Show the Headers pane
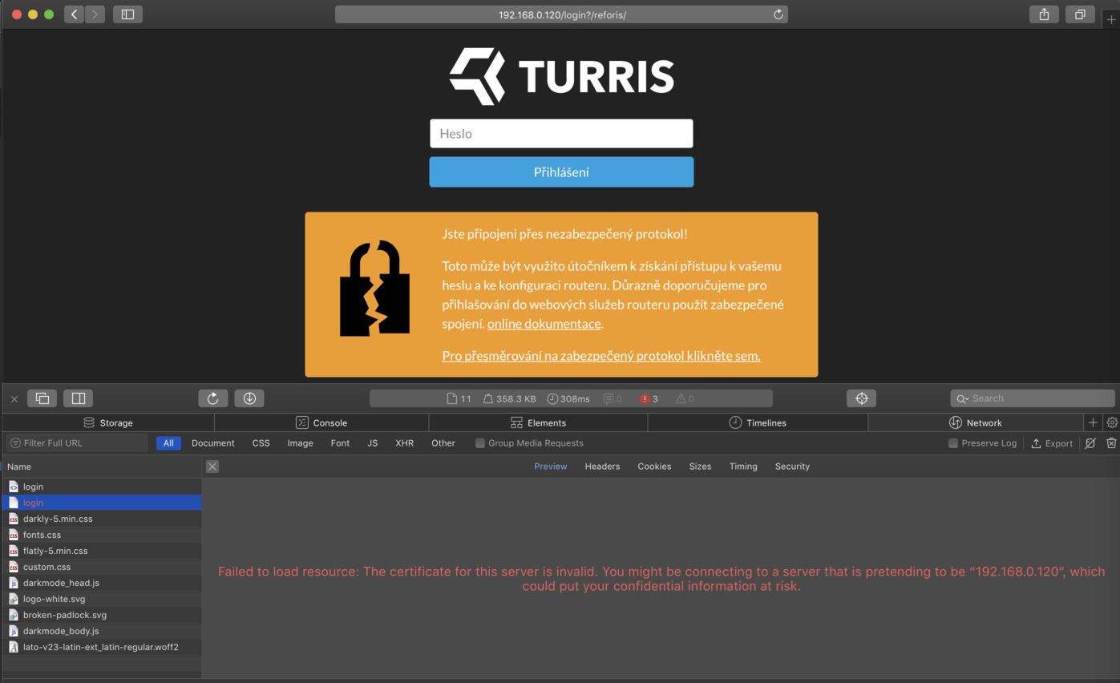The width and height of the screenshot is (1120, 683). [x=602, y=467]
